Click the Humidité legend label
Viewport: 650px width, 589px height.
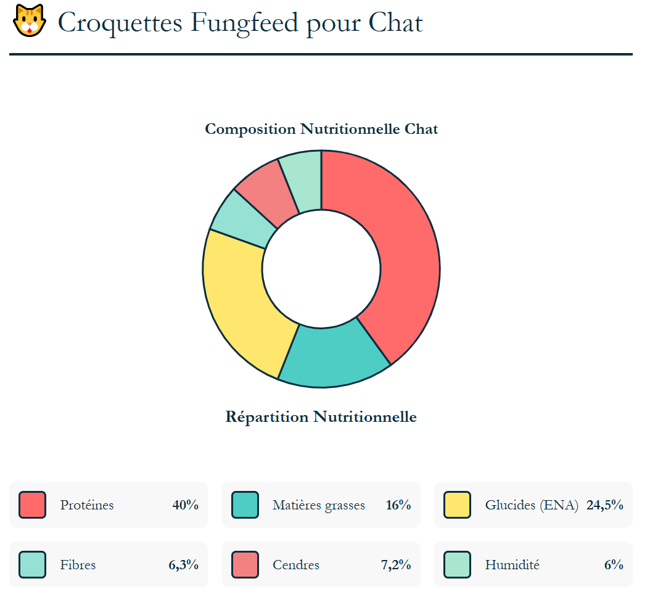point(512,565)
